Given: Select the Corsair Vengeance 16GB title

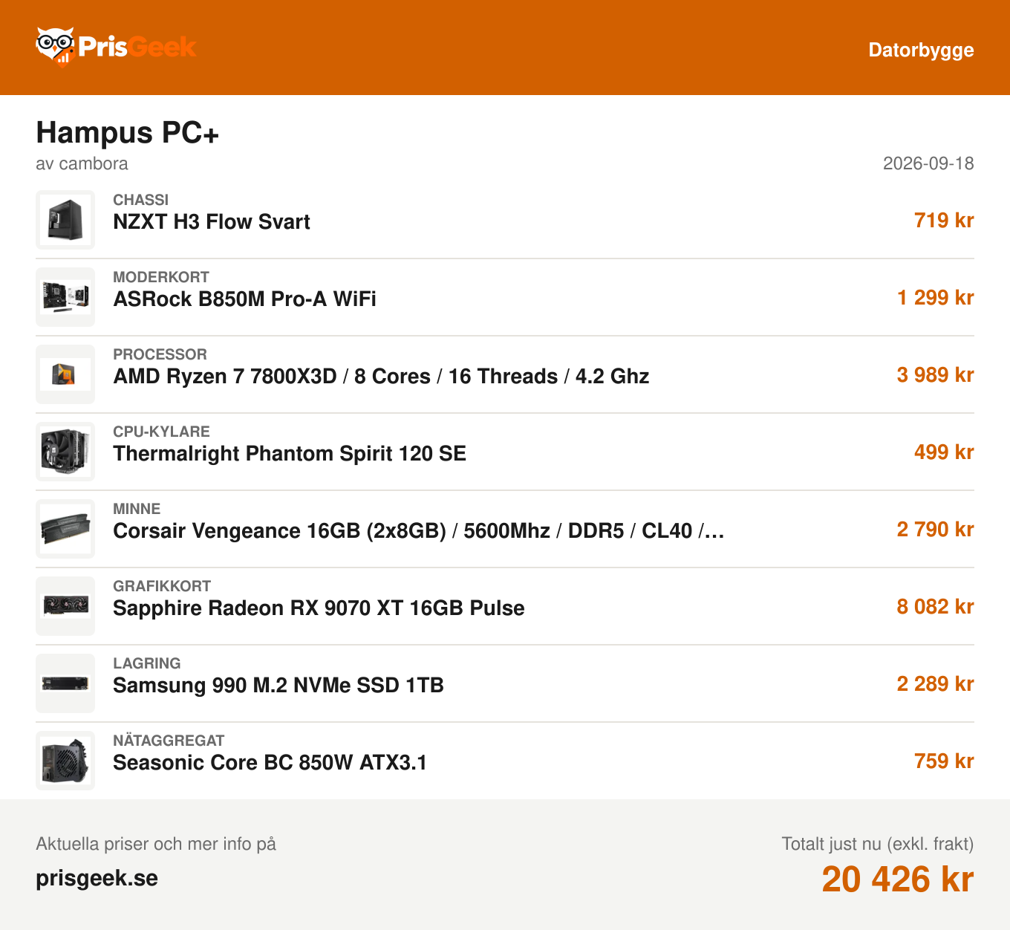Looking at the screenshot, I should point(419,531).
